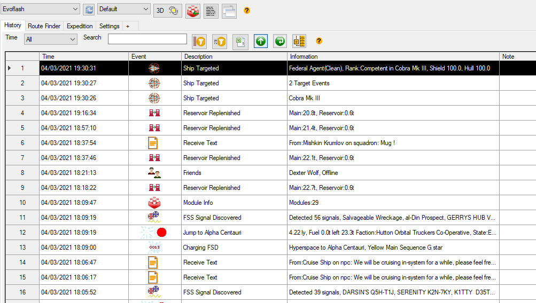Open the Evoflash commander dropdown
Screen dimensions: 536x303
pos(40,9)
